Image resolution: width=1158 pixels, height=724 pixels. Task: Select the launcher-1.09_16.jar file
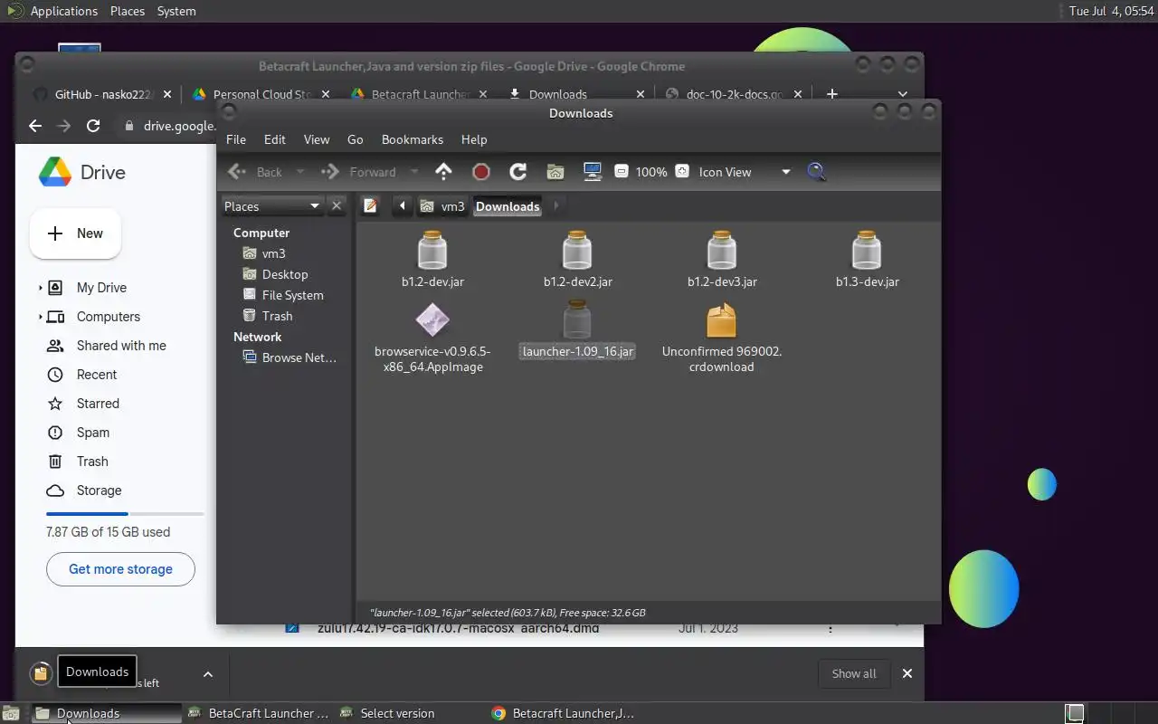(577, 330)
